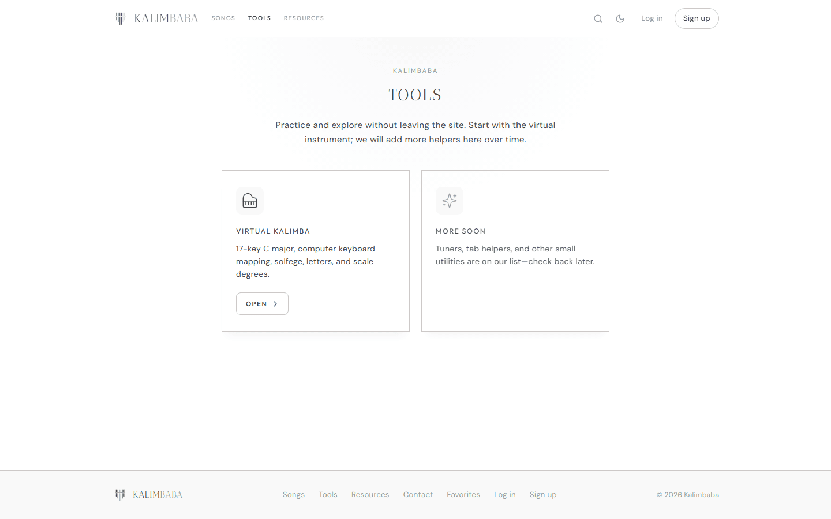831x519 pixels.
Task: Open the Contact footer link
Action: point(418,495)
